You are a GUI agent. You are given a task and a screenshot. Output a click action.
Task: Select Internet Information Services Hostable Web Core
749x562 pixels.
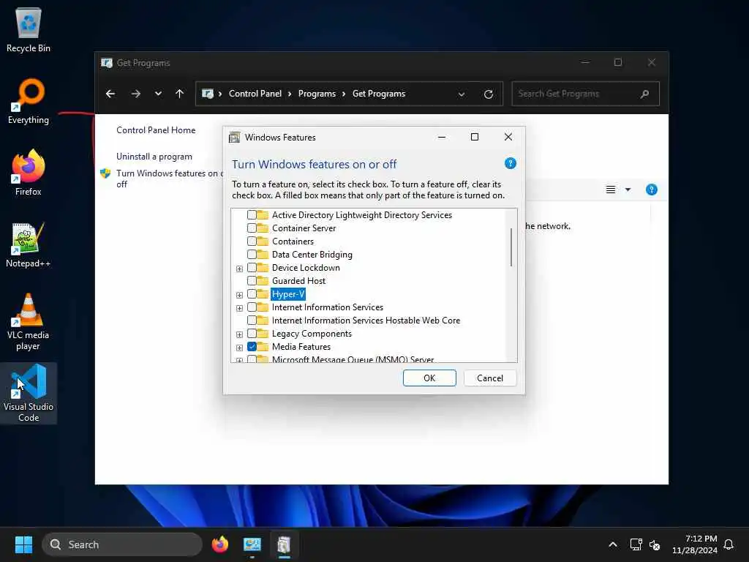tap(366, 321)
